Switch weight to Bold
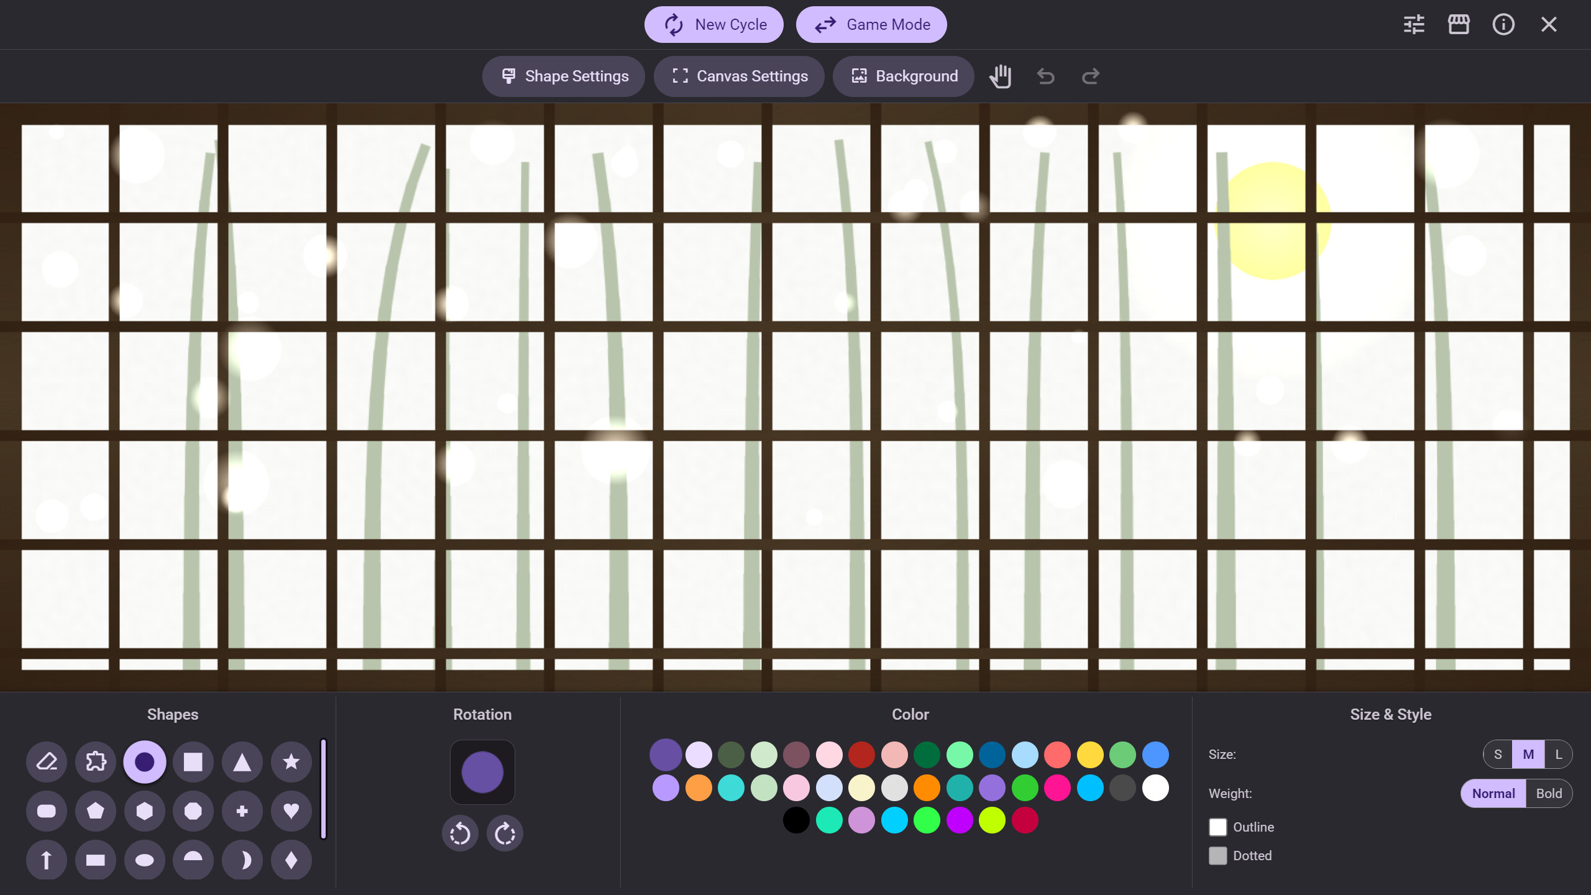The height and width of the screenshot is (895, 1591). [x=1549, y=793]
